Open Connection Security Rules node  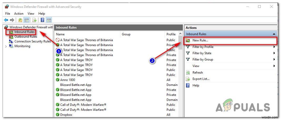[32, 41]
